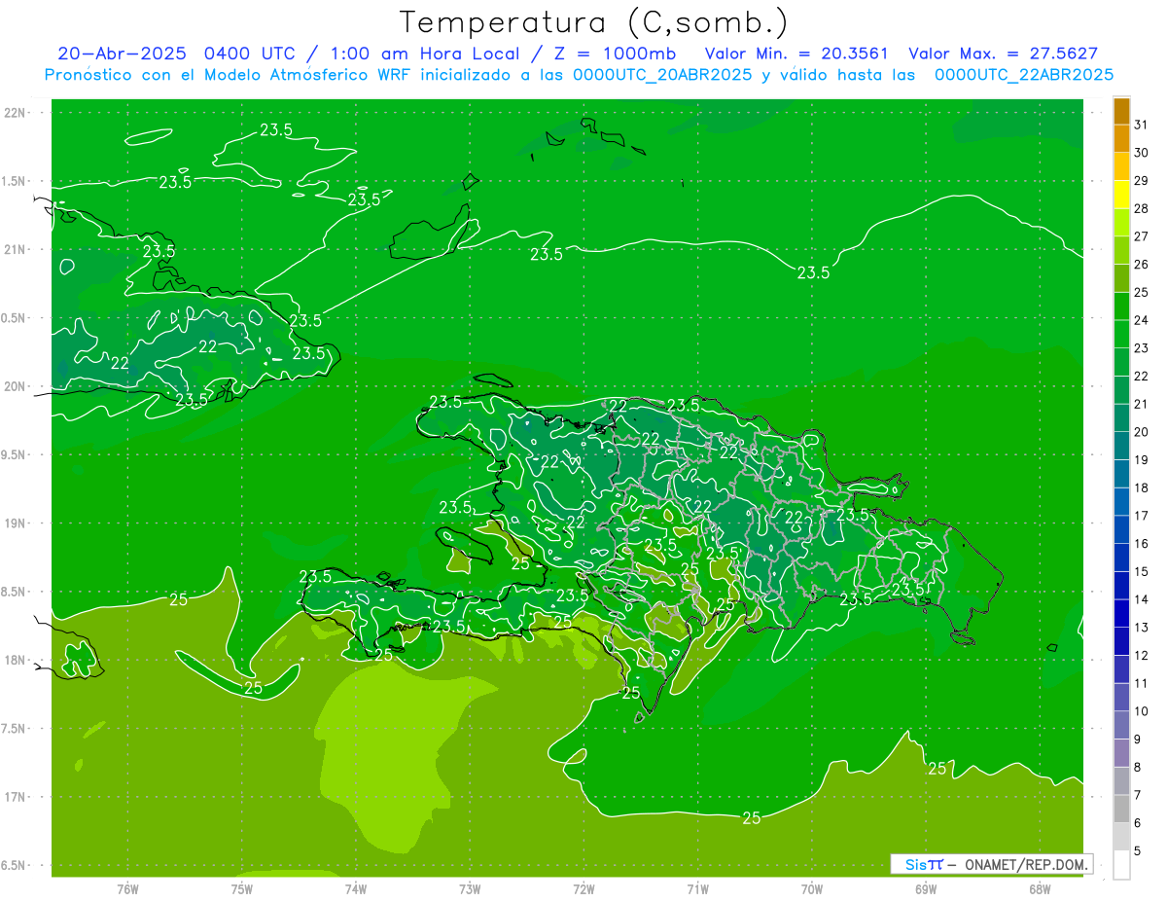The width and height of the screenshot is (1167, 902).
Task: Click the "31" label on the color bar
Action: click(x=1141, y=126)
